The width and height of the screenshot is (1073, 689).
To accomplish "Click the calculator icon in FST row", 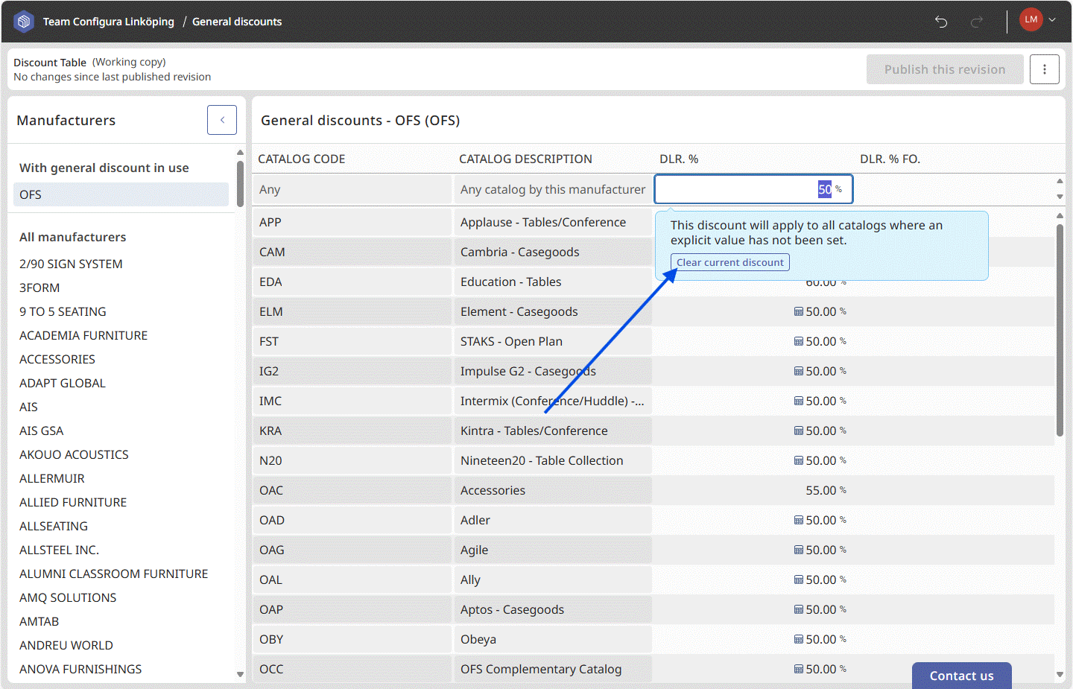I will pyautogui.click(x=799, y=341).
